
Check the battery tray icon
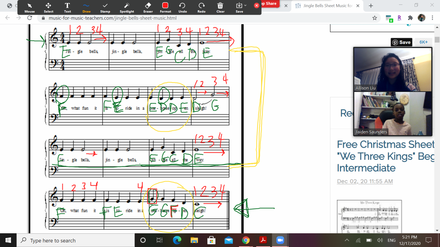369,240
